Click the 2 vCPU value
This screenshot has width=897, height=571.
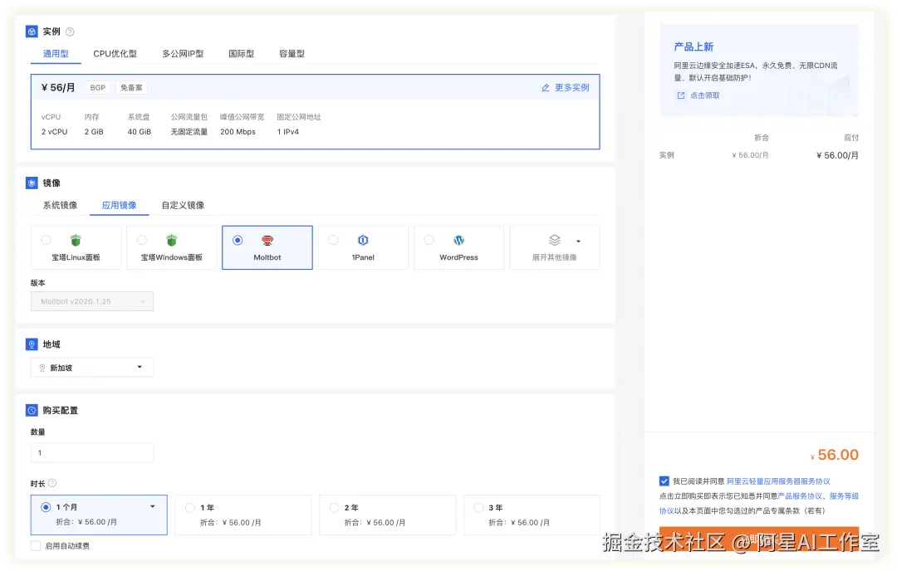(54, 131)
